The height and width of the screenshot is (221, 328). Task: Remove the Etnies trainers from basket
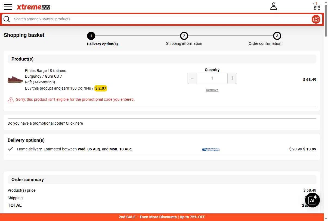click(x=212, y=90)
